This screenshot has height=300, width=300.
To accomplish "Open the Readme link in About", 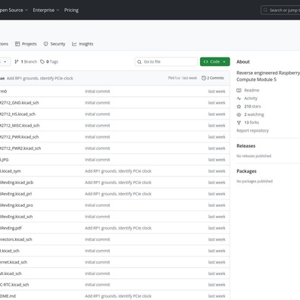I will (x=252, y=90).
